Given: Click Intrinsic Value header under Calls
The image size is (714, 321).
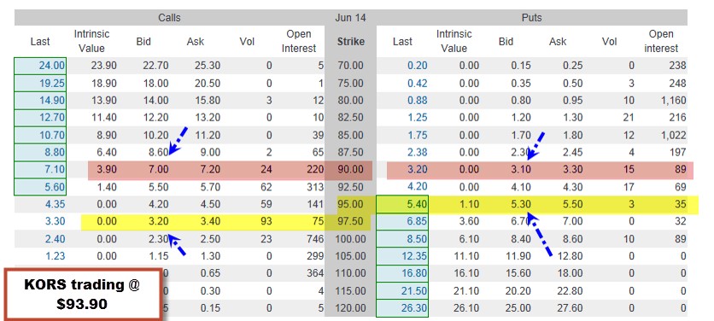Looking at the screenshot, I should click(x=92, y=41).
